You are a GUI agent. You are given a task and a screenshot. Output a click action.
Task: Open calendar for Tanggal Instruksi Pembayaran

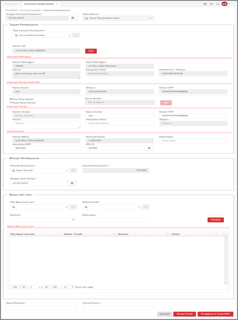73,18
